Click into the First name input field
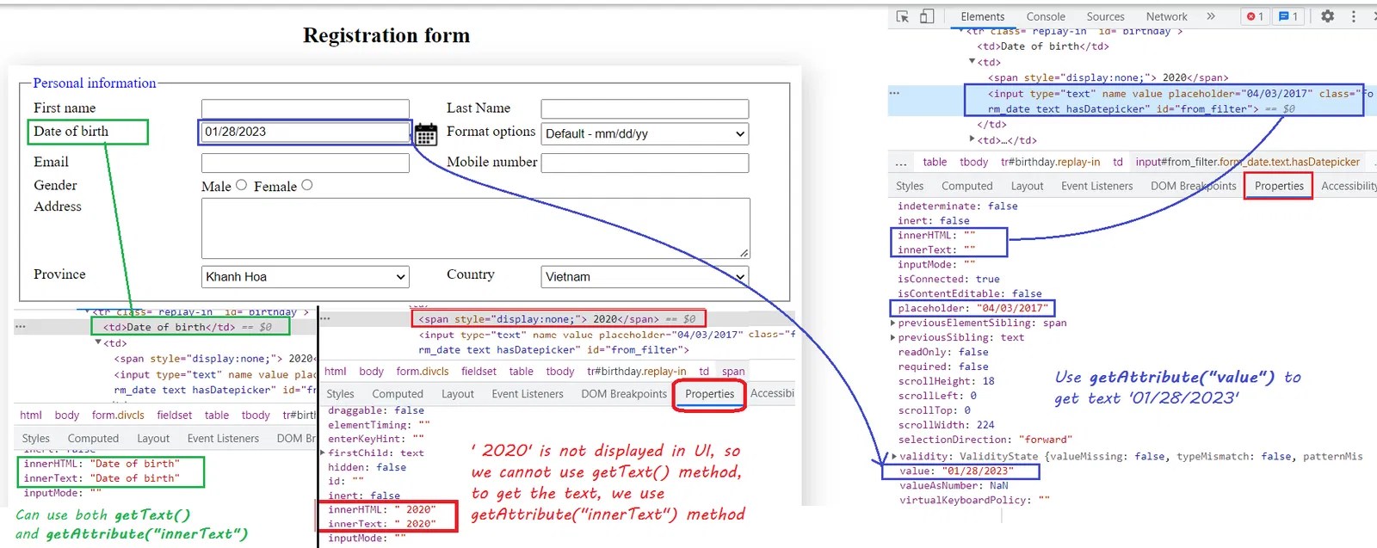This screenshot has width=1377, height=548. pos(305,108)
